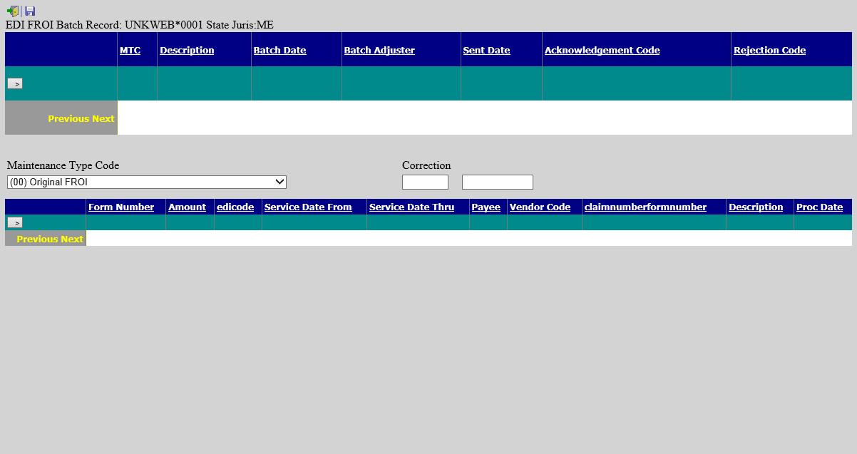Click the exit door icon

click(13, 11)
